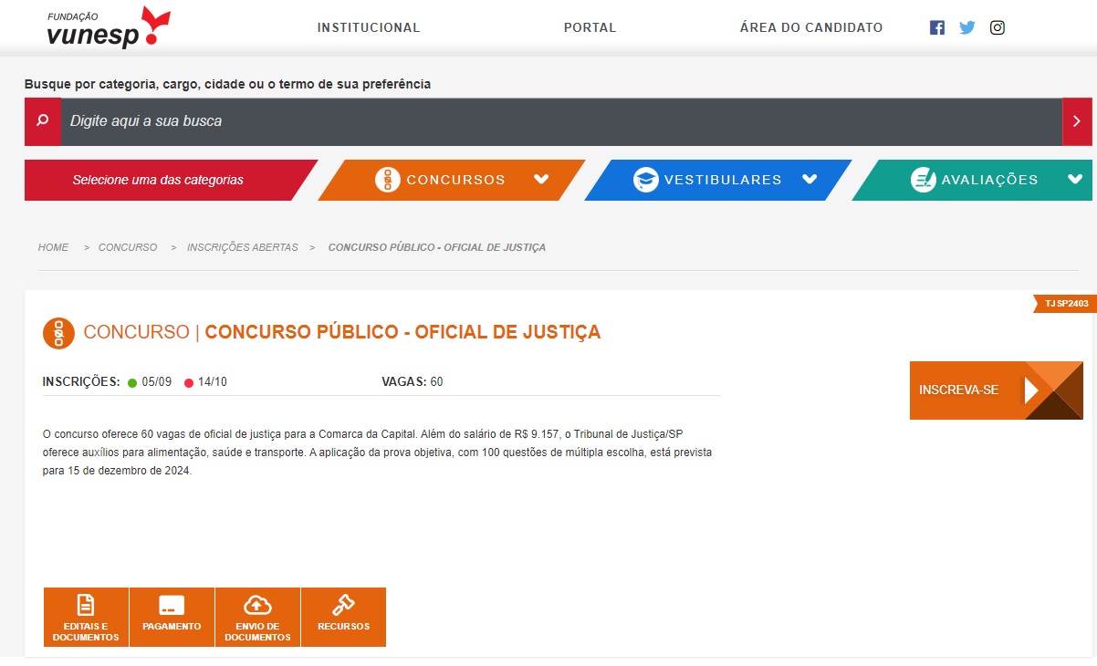Click the Vunesp logo

[x=108, y=28]
